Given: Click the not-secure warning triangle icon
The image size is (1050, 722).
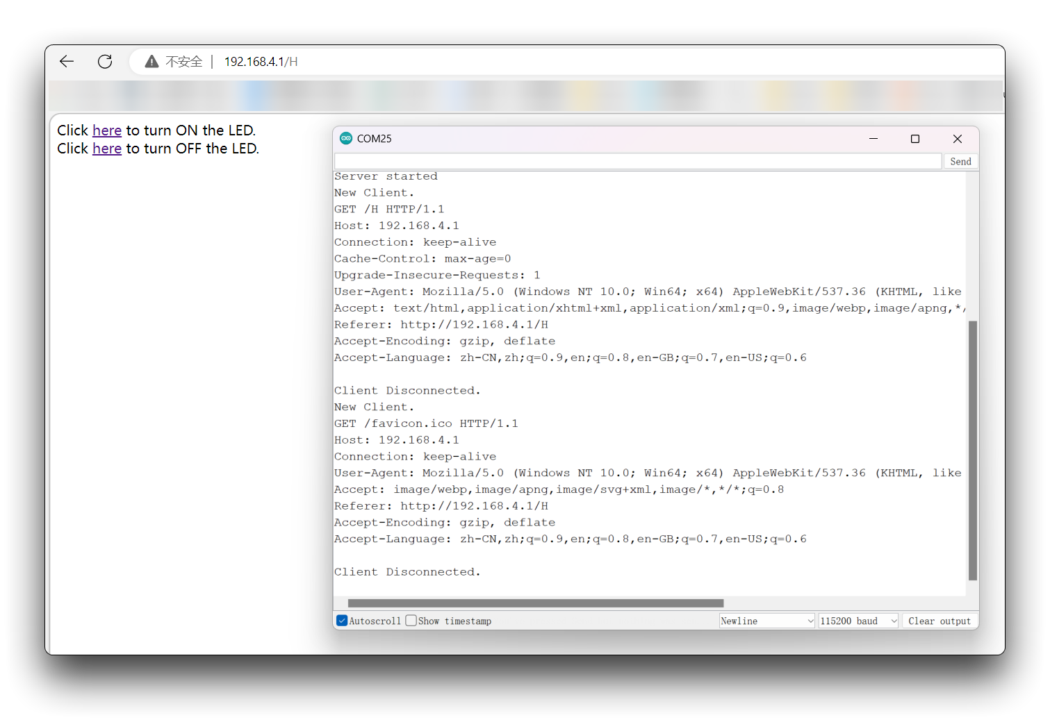Looking at the screenshot, I should pos(151,62).
